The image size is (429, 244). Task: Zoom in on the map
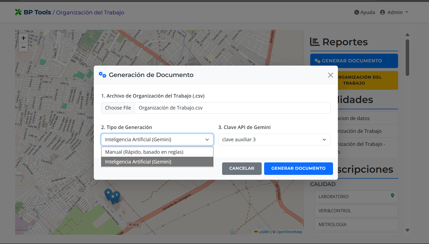[24, 38]
